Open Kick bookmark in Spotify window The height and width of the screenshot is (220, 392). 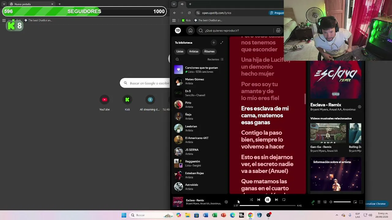tap(186, 20)
